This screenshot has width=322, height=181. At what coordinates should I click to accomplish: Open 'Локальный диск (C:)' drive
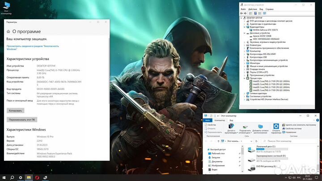[268, 149]
